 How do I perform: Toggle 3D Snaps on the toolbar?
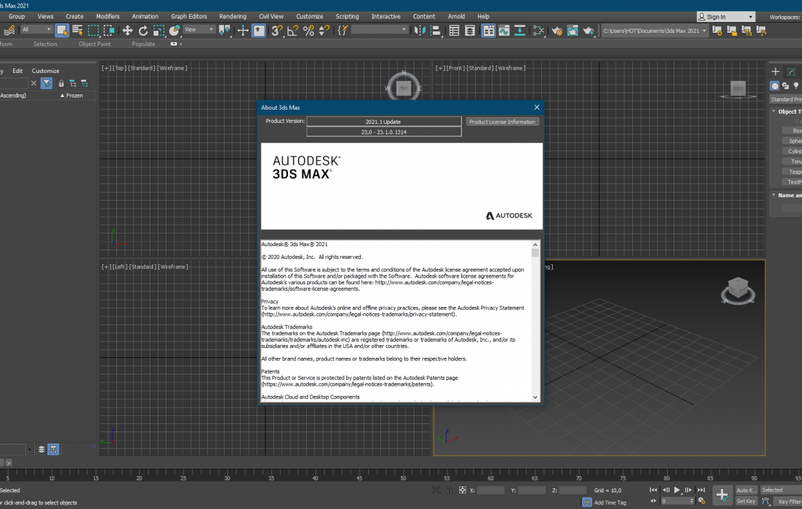(x=277, y=30)
